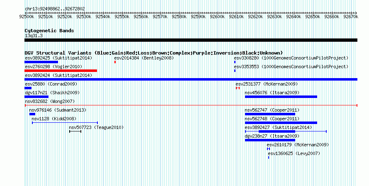Open dgv117n21 (Shaikh2009) variant label

tap(52, 93)
